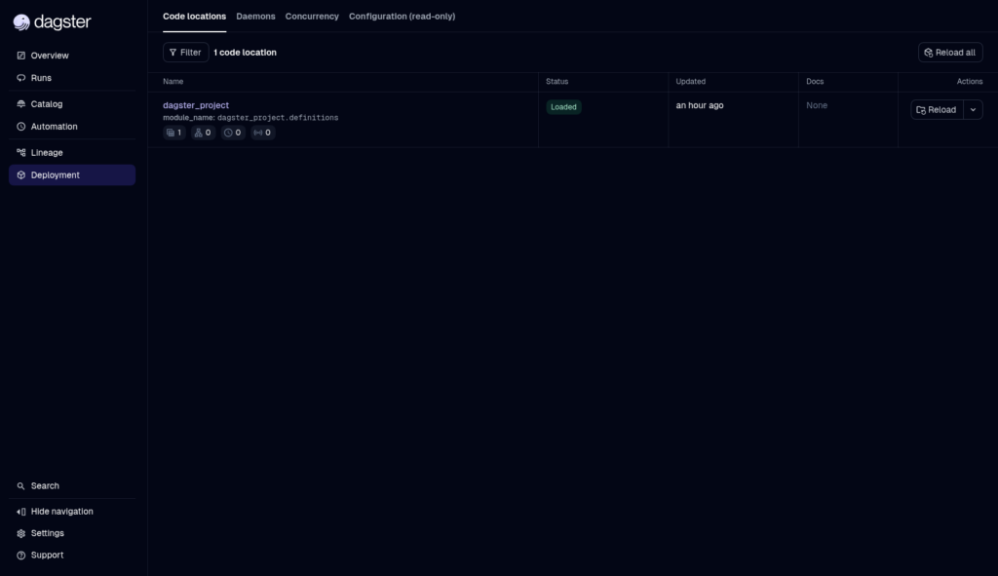Screen dimensions: 998x576
Task: Click the 'None' docs cell
Action: tap(817, 105)
